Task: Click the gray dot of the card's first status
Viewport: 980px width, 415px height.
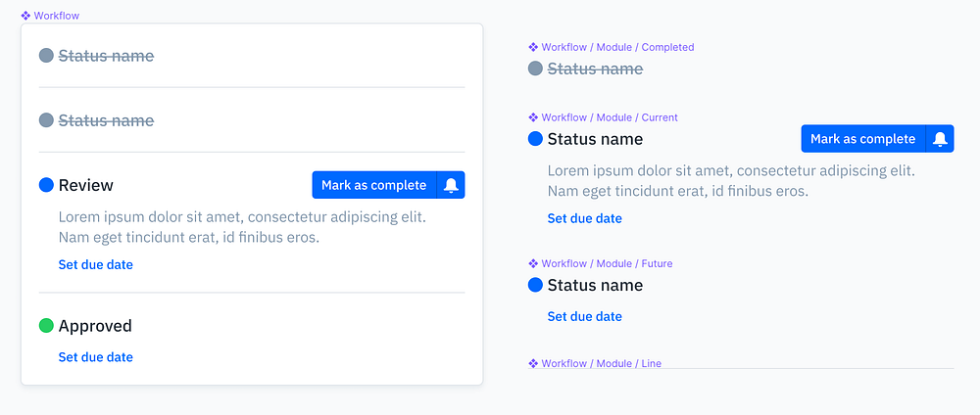Action: click(46, 56)
